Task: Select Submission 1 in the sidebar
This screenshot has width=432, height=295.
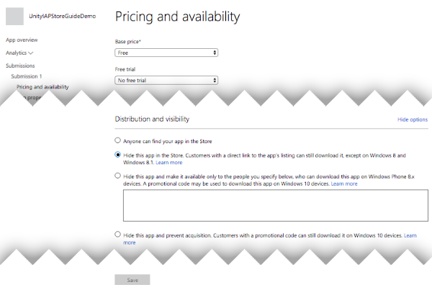Action: click(x=27, y=76)
